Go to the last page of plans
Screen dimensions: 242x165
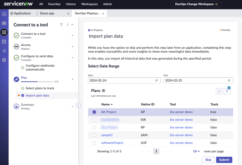[170, 152]
